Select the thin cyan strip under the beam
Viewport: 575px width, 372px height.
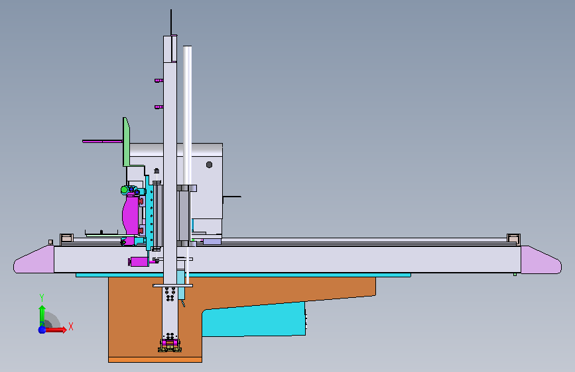(x=243, y=275)
